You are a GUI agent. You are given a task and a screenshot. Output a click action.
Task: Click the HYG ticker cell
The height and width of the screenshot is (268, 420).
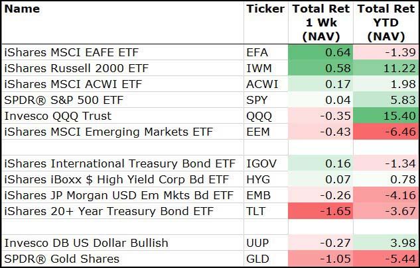click(259, 179)
